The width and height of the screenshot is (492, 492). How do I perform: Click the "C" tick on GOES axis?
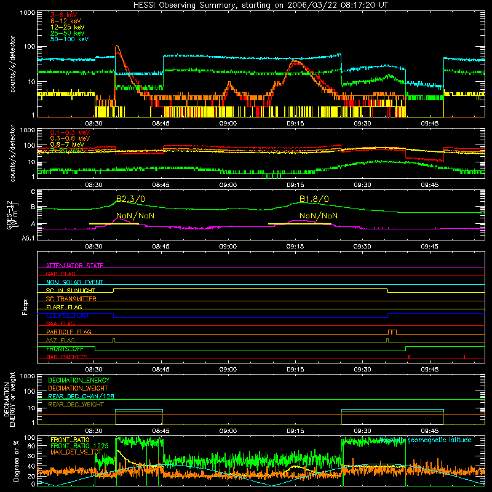33,192
